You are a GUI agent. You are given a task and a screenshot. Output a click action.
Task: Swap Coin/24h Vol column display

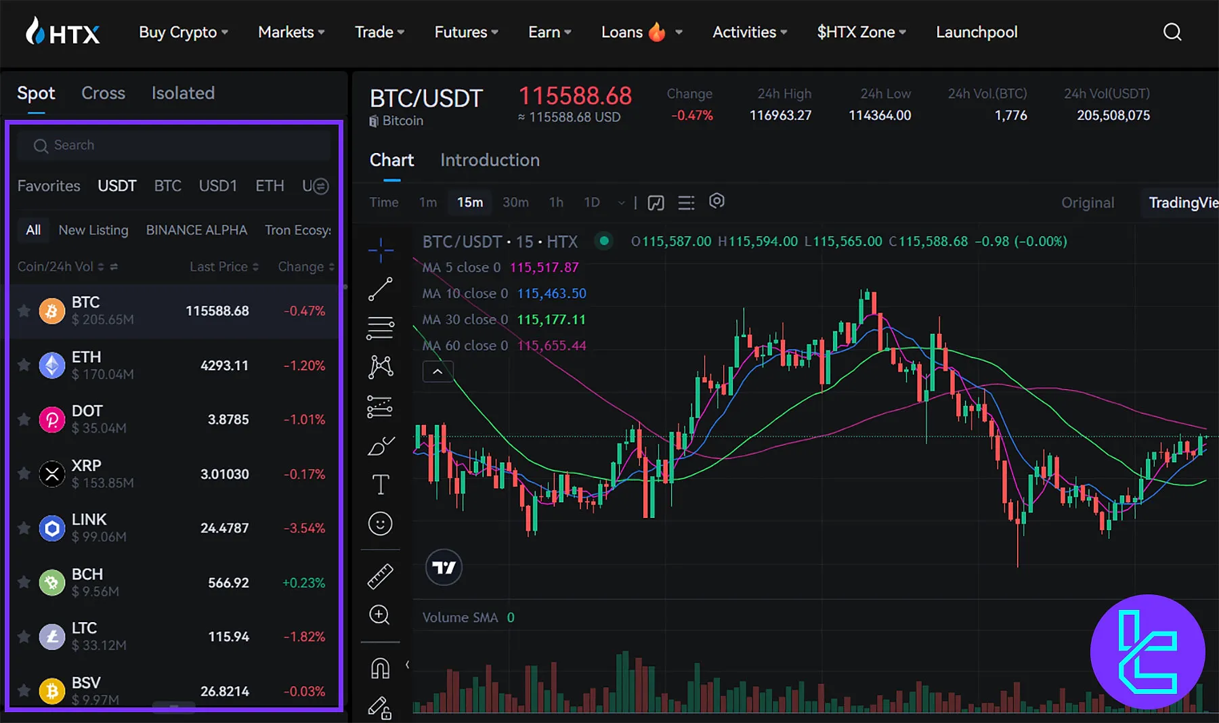pos(114,267)
